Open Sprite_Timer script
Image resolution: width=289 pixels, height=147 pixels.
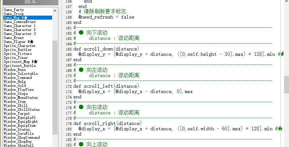click(16, 58)
